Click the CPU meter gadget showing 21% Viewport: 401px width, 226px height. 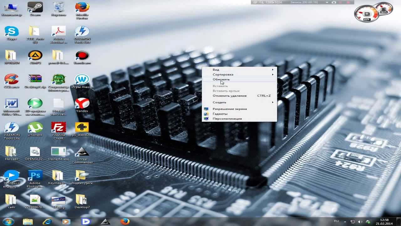point(367,13)
